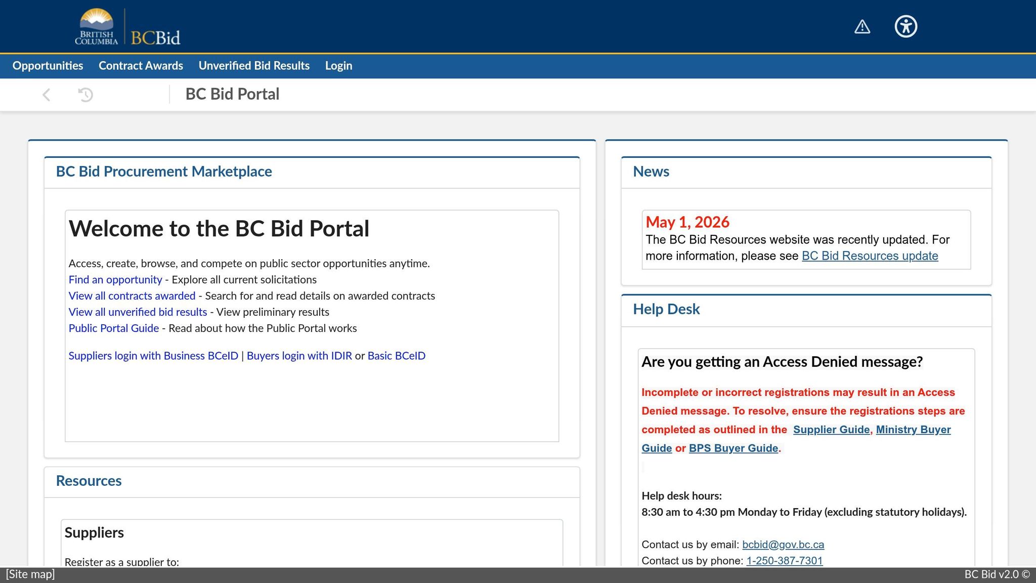The width and height of the screenshot is (1036, 583).
Task: Click the BC Bid v2.0 version text
Action: tap(997, 574)
